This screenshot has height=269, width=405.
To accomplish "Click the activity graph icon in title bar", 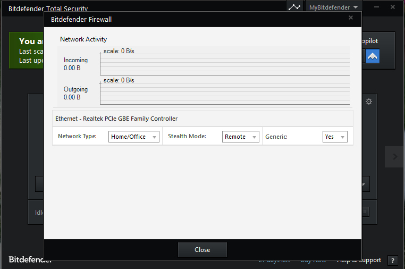I will 294,7.
